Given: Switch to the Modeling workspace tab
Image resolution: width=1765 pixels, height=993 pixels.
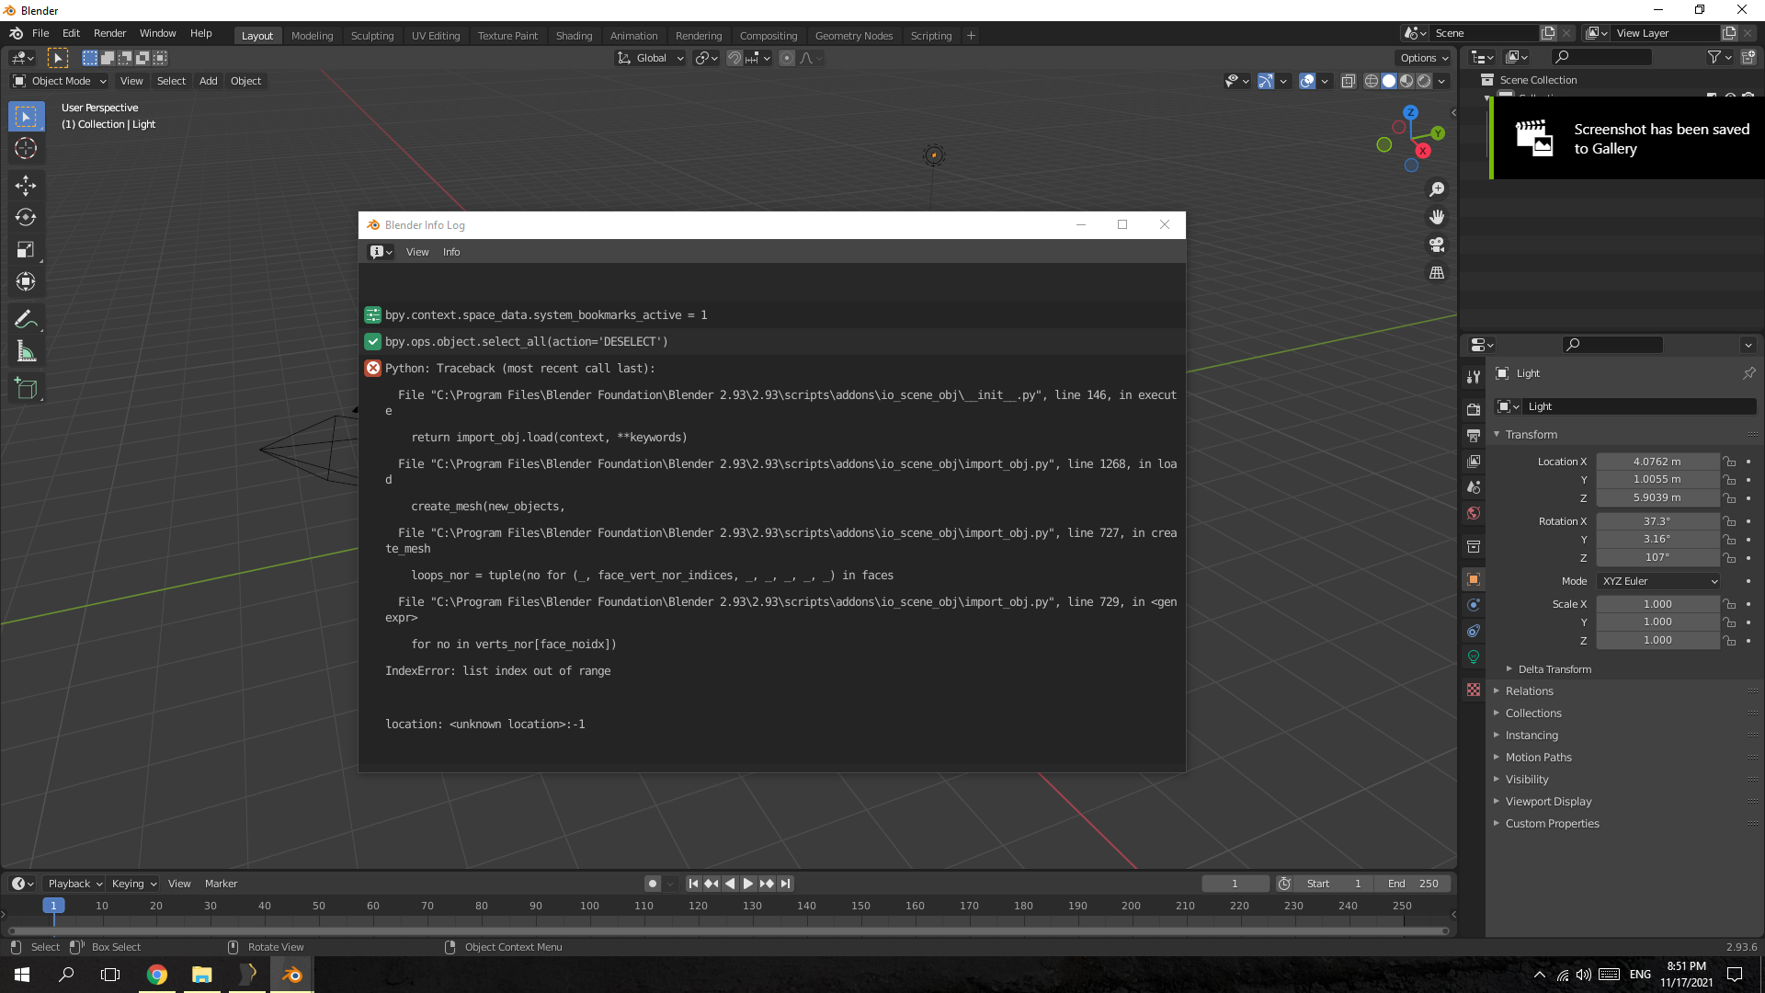Looking at the screenshot, I should (x=312, y=36).
